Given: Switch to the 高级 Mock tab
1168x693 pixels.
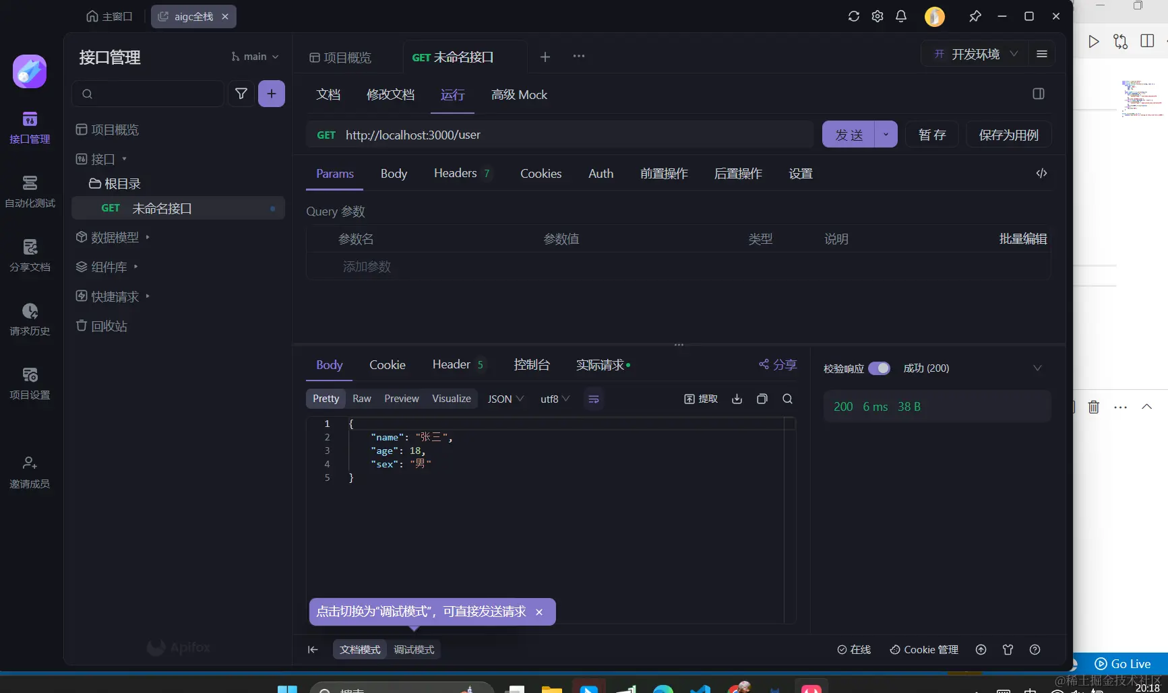Looking at the screenshot, I should [x=519, y=95].
